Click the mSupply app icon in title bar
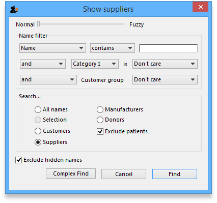This screenshot has height=203, width=217. 14,9
